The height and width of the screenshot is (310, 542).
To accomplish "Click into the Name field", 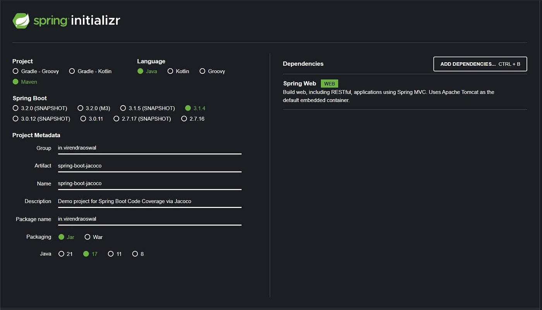I will coord(149,184).
